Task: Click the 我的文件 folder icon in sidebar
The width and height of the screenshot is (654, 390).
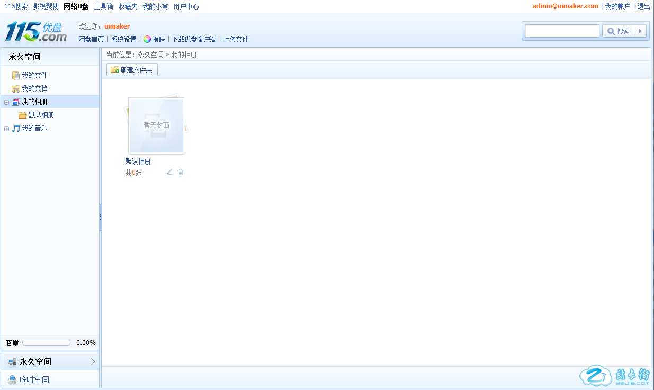Action: pos(16,76)
